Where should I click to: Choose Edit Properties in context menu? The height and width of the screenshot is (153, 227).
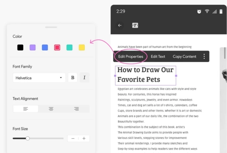(x=131, y=57)
